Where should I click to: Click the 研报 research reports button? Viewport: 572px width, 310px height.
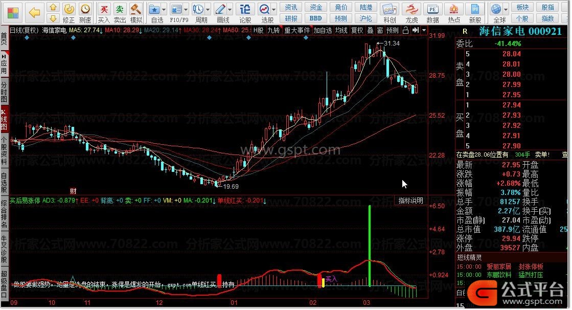291,18
